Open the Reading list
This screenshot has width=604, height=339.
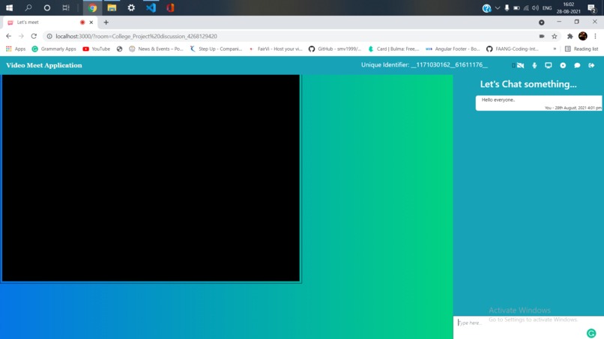pyautogui.click(x=582, y=49)
